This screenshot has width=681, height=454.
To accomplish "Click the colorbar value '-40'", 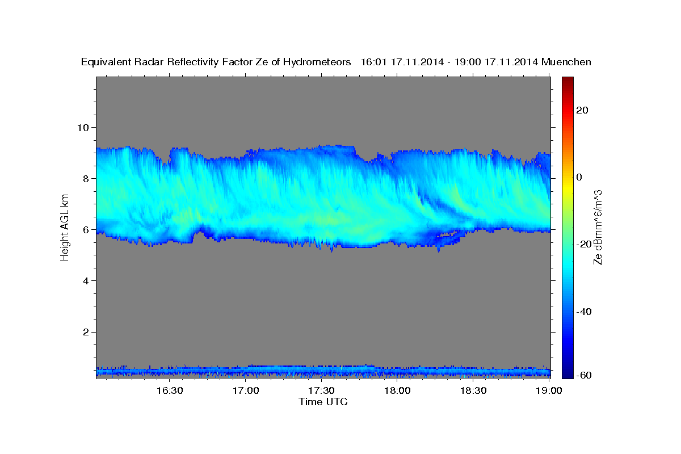I will pos(584,312).
